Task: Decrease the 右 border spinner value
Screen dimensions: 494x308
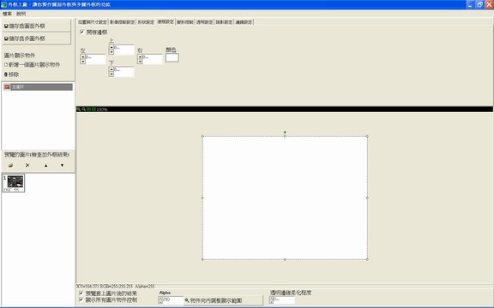Action: pos(140,62)
